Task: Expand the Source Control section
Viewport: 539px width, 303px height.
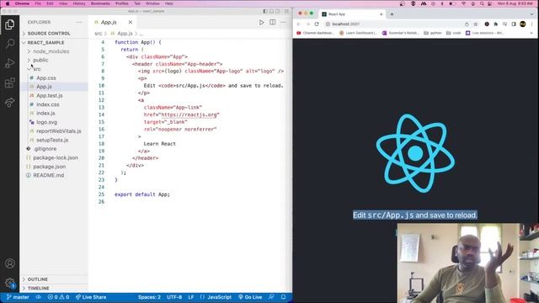Action: point(53,34)
